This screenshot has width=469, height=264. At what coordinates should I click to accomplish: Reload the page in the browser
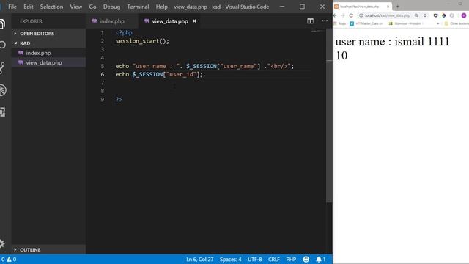pyautogui.click(x=351, y=15)
